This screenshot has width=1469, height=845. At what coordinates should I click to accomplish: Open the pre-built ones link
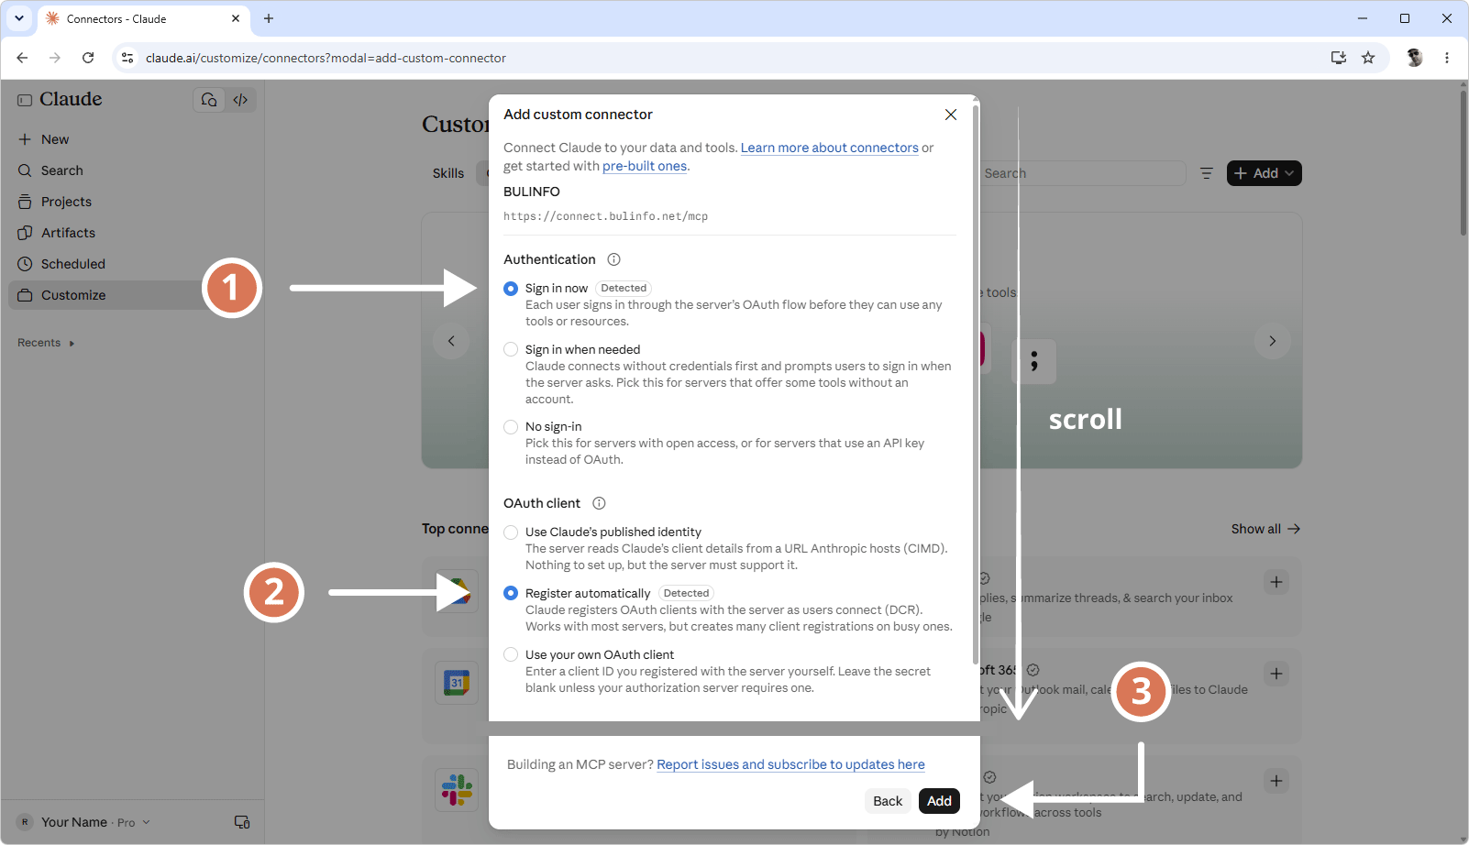pos(645,166)
